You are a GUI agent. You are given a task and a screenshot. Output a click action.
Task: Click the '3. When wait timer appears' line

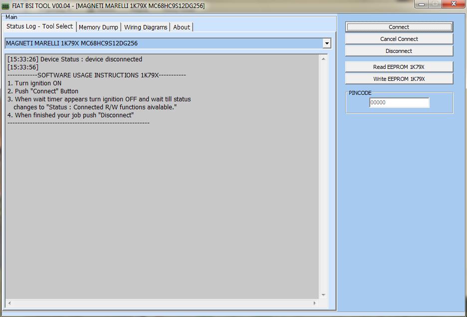(99, 99)
